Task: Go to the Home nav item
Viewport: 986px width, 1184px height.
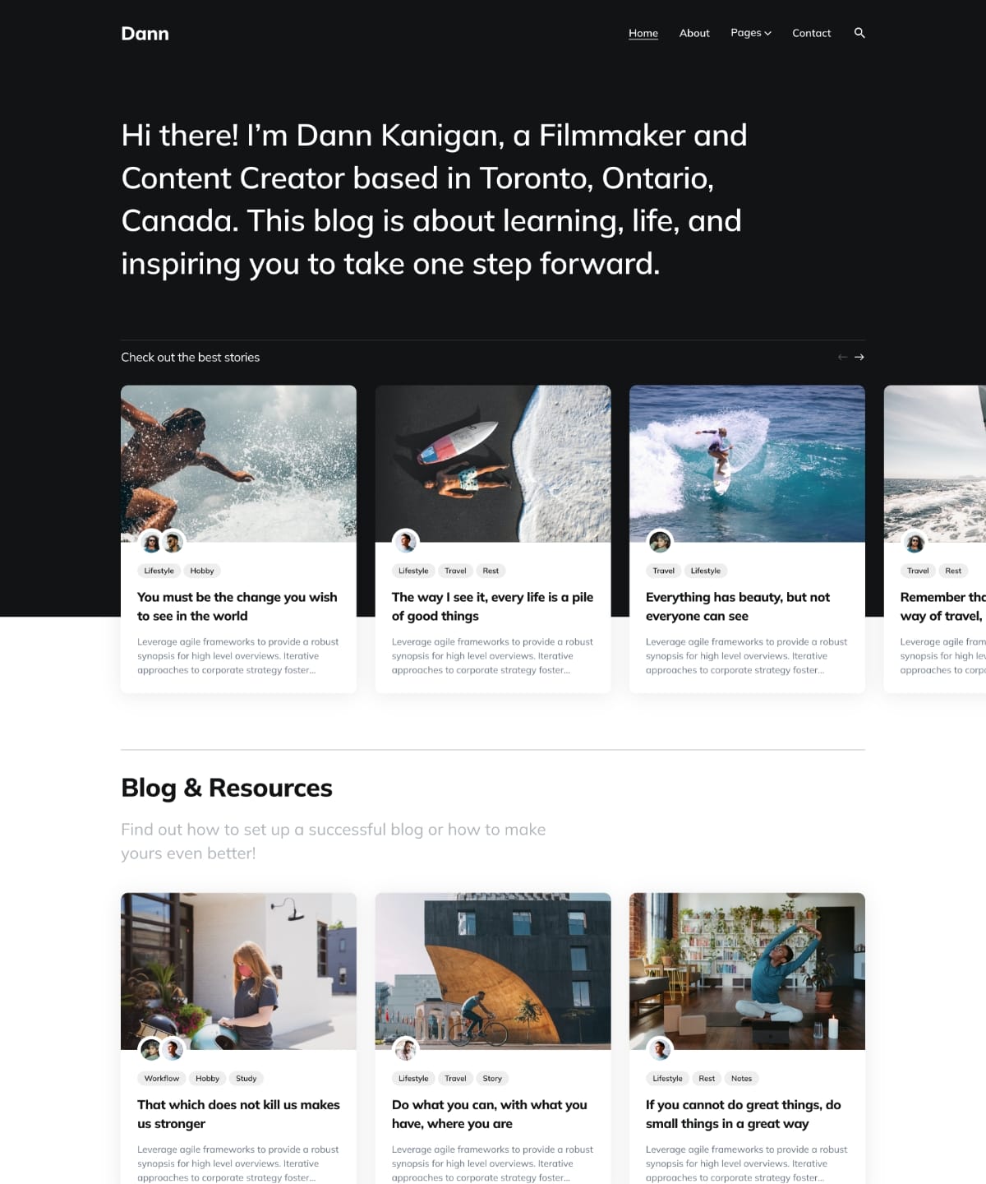Action: [x=643, y=33]
